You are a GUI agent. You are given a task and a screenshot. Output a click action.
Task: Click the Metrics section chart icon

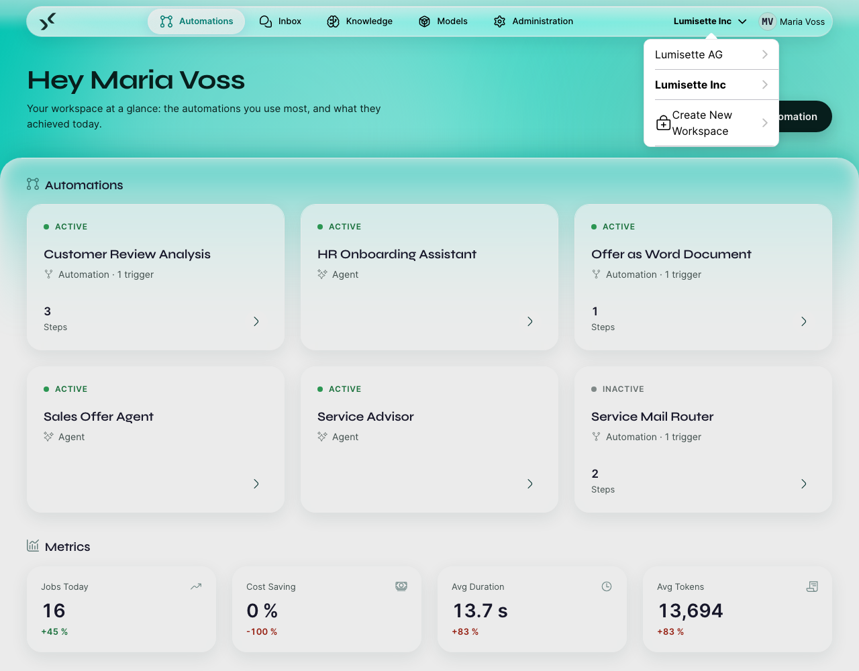pyautogui.click(x=33, y=546)
